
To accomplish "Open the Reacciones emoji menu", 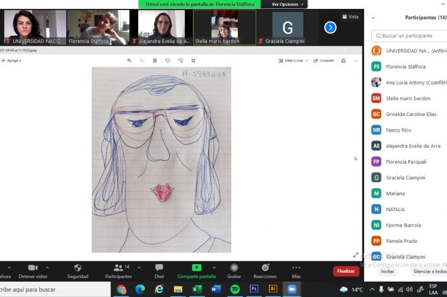I will coord(265,268).
